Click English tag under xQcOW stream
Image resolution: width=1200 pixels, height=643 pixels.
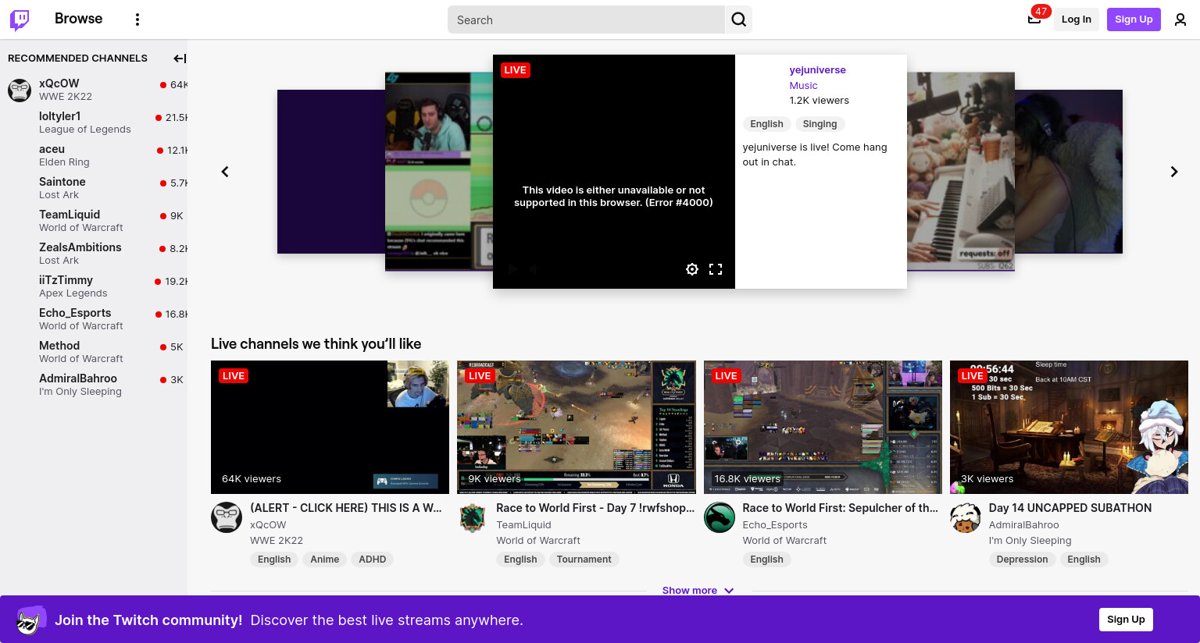(x=274, y=560)
